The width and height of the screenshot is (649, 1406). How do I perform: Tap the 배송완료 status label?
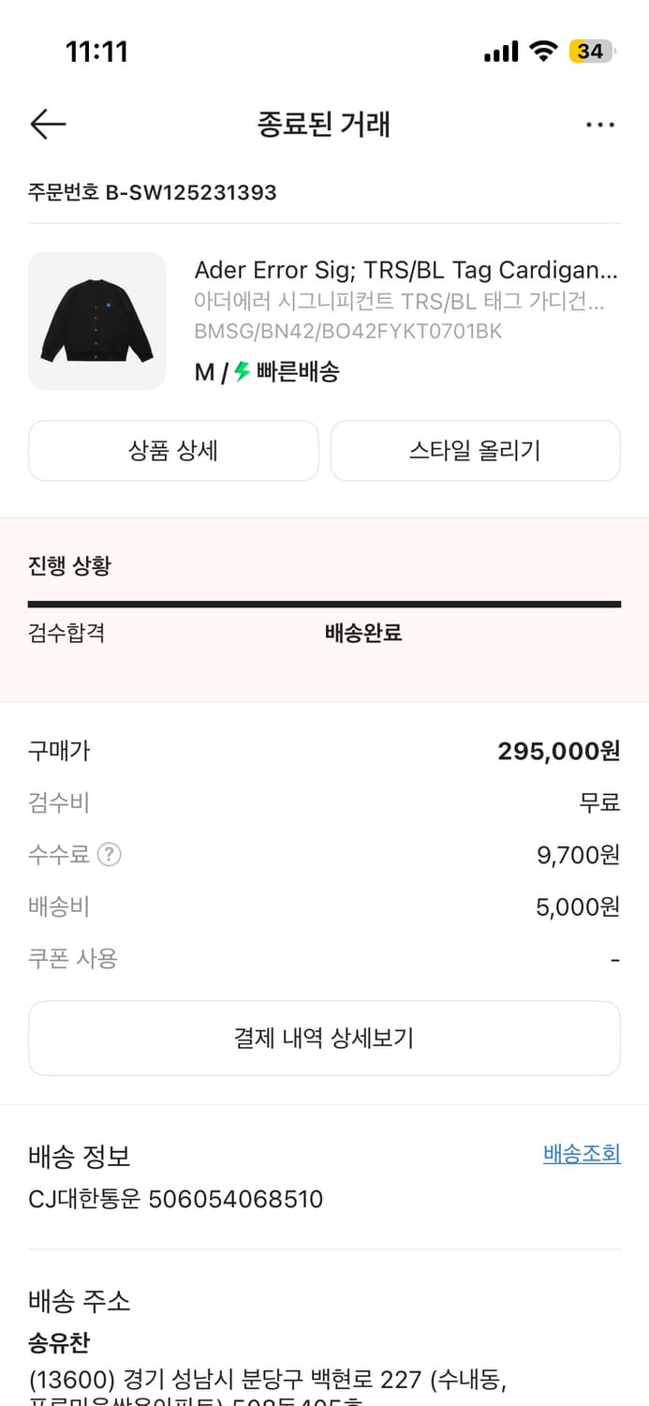coord(362,633)
